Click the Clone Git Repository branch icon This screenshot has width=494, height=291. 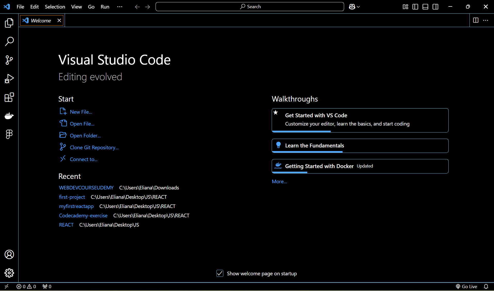pos(63,147)
